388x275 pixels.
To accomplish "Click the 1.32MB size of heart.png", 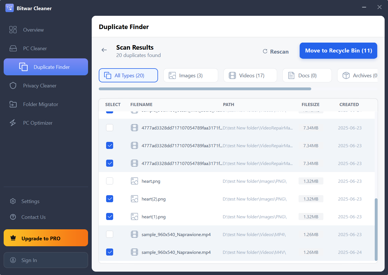I will click(x=311, y=181).
